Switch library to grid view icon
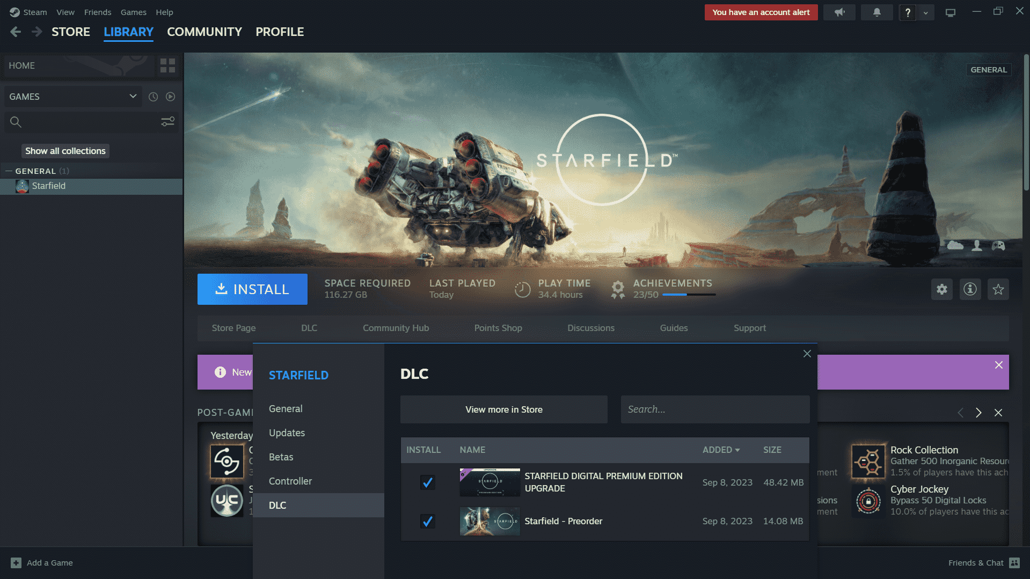The height and width of the screenshot is (579, 1030). click(x=167, y=65)
